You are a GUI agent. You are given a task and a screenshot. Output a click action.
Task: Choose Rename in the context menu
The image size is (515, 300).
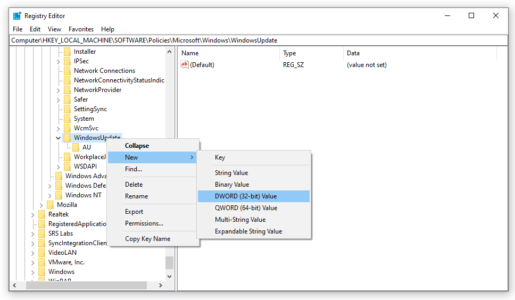[x=153, y=196]
